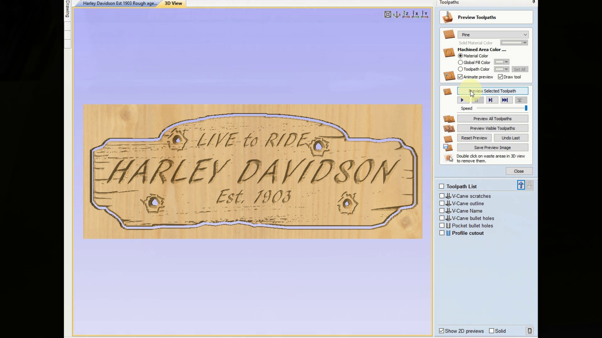This screenshot has height=338, width=602.
Task: Click the disabled Set All button
Action: pyautogui.click(x=520, y=69)
